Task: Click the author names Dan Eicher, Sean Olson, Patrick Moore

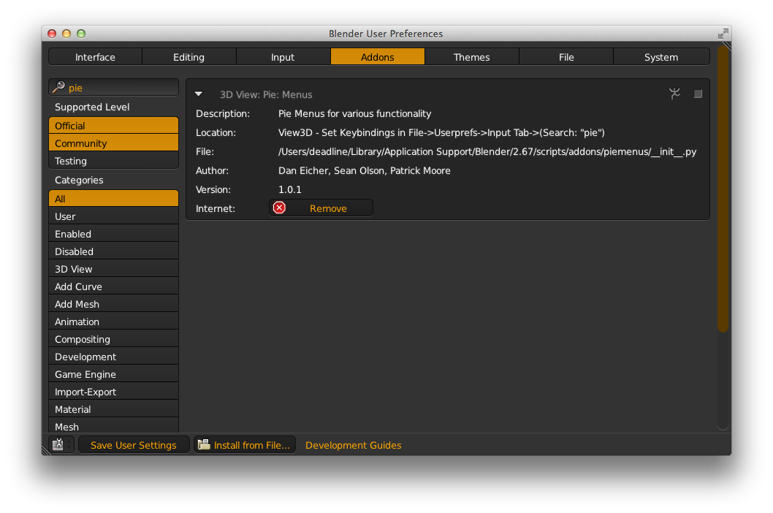Action: (x=365, y=170)
